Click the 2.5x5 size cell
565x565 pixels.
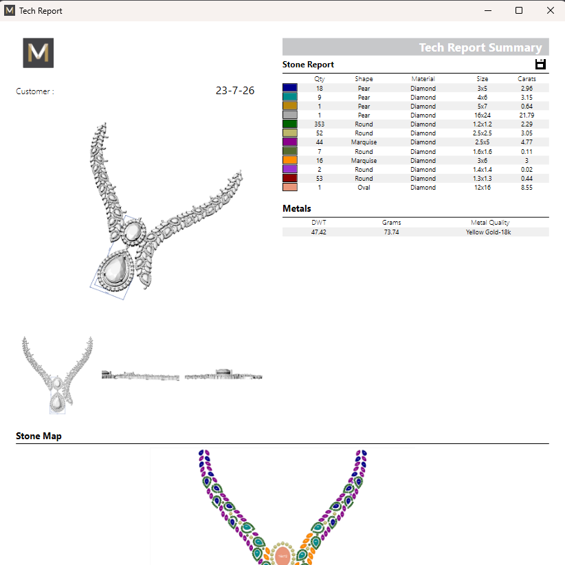click(x=482, y=142)
